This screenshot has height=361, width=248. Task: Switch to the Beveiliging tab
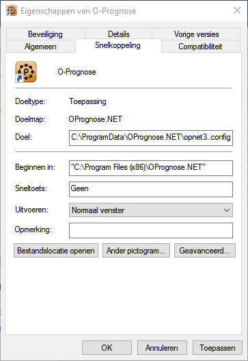[x=46, y=34]
